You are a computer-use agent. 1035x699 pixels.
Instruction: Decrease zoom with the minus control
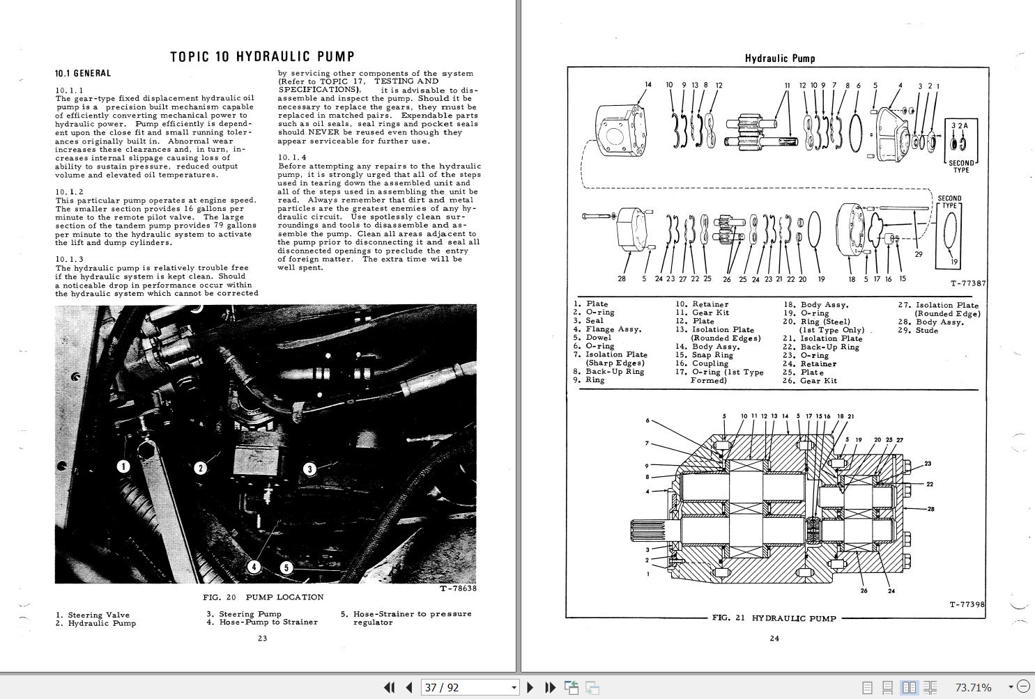click(x=1023, y=687)
